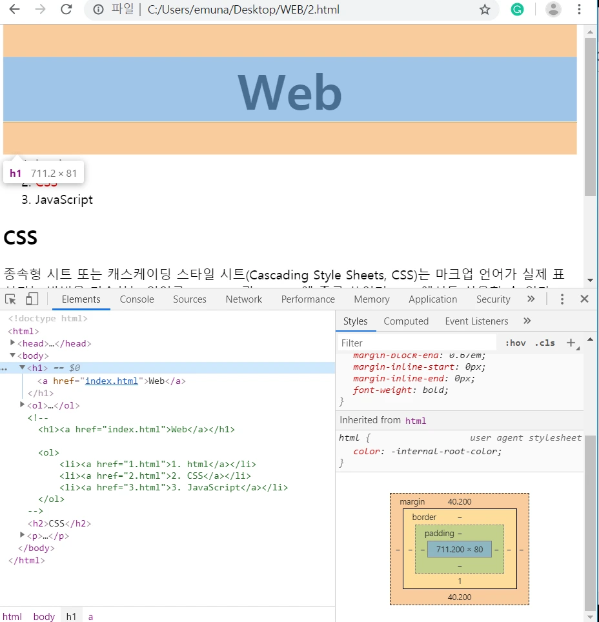Toggle the .cls class editor

pos(545,343)
